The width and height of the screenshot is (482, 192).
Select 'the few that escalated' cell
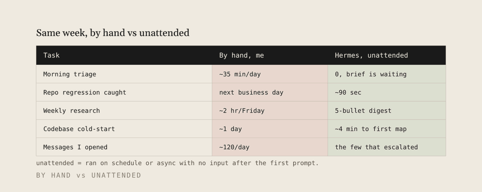coord(387,147)
